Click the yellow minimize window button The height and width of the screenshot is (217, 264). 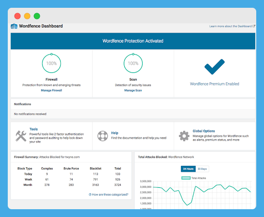tap(27, 16)
